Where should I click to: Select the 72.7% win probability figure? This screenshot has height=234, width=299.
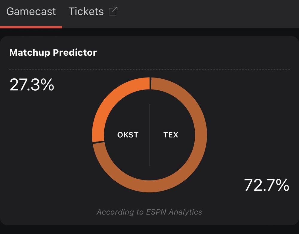click(266, 185)
